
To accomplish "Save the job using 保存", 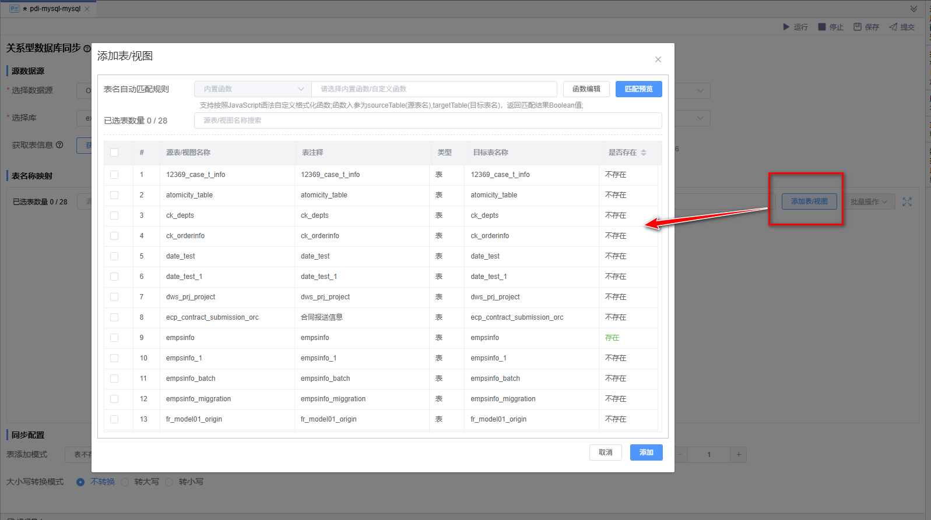I will [866, 27].
